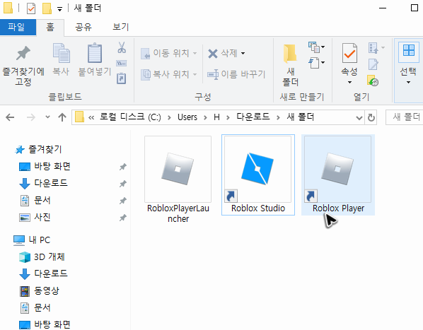Image resolution: width=423 pixels, height=330 pixels.
Task: Click Users in the address path
Action: pyautogui.click(x=187, y=117)
